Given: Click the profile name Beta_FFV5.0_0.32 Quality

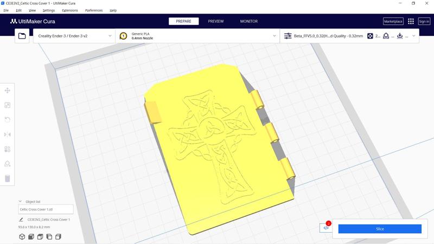Looking at the screenshot, I should [x=328, y=36].
